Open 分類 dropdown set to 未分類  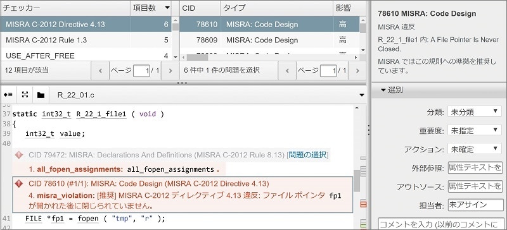click(474, 112)
